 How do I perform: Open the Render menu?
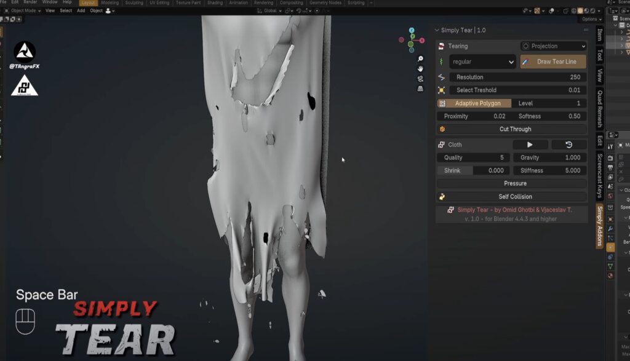click(30, 2)
